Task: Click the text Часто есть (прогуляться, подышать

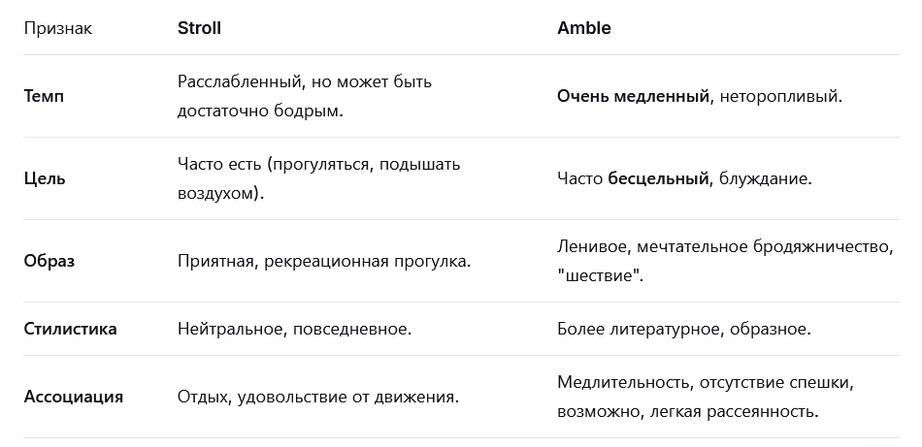Action: point(318,164)
